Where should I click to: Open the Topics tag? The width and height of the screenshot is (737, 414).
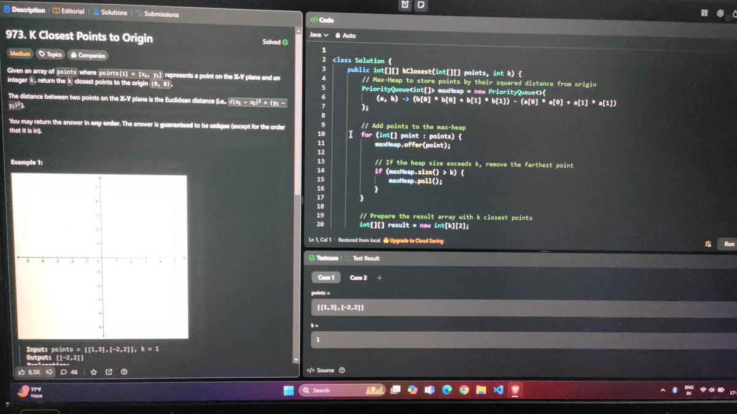50,55
